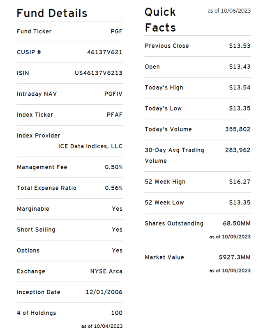Click the Quick Facts heading
The width and height of the screenshot is (263, 336).
(160, 20)
